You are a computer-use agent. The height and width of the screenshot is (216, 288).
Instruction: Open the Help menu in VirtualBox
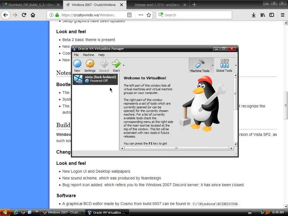pos(101,55)
